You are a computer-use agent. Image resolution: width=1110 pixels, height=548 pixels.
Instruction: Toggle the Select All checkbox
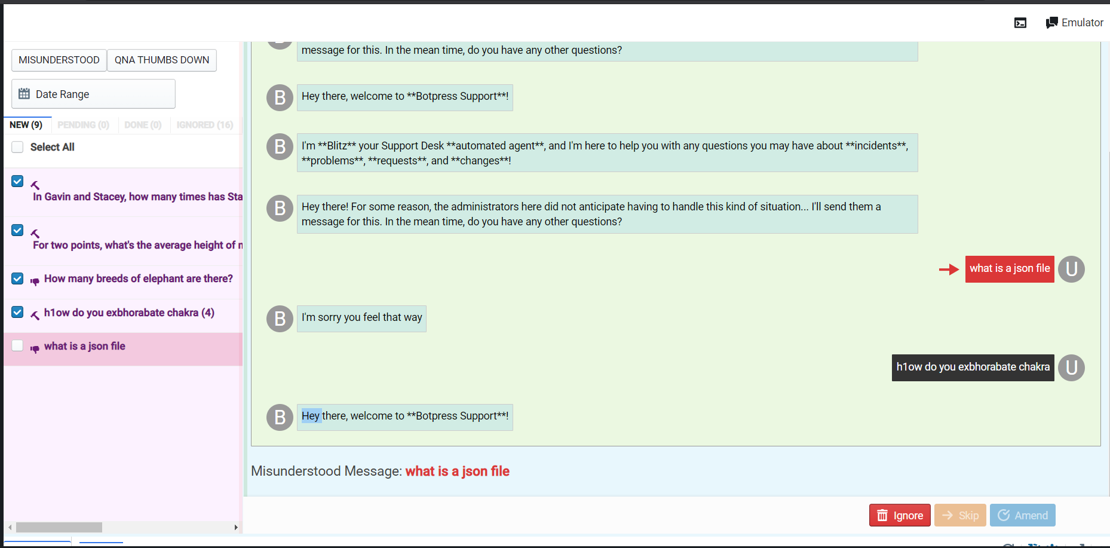17,147
